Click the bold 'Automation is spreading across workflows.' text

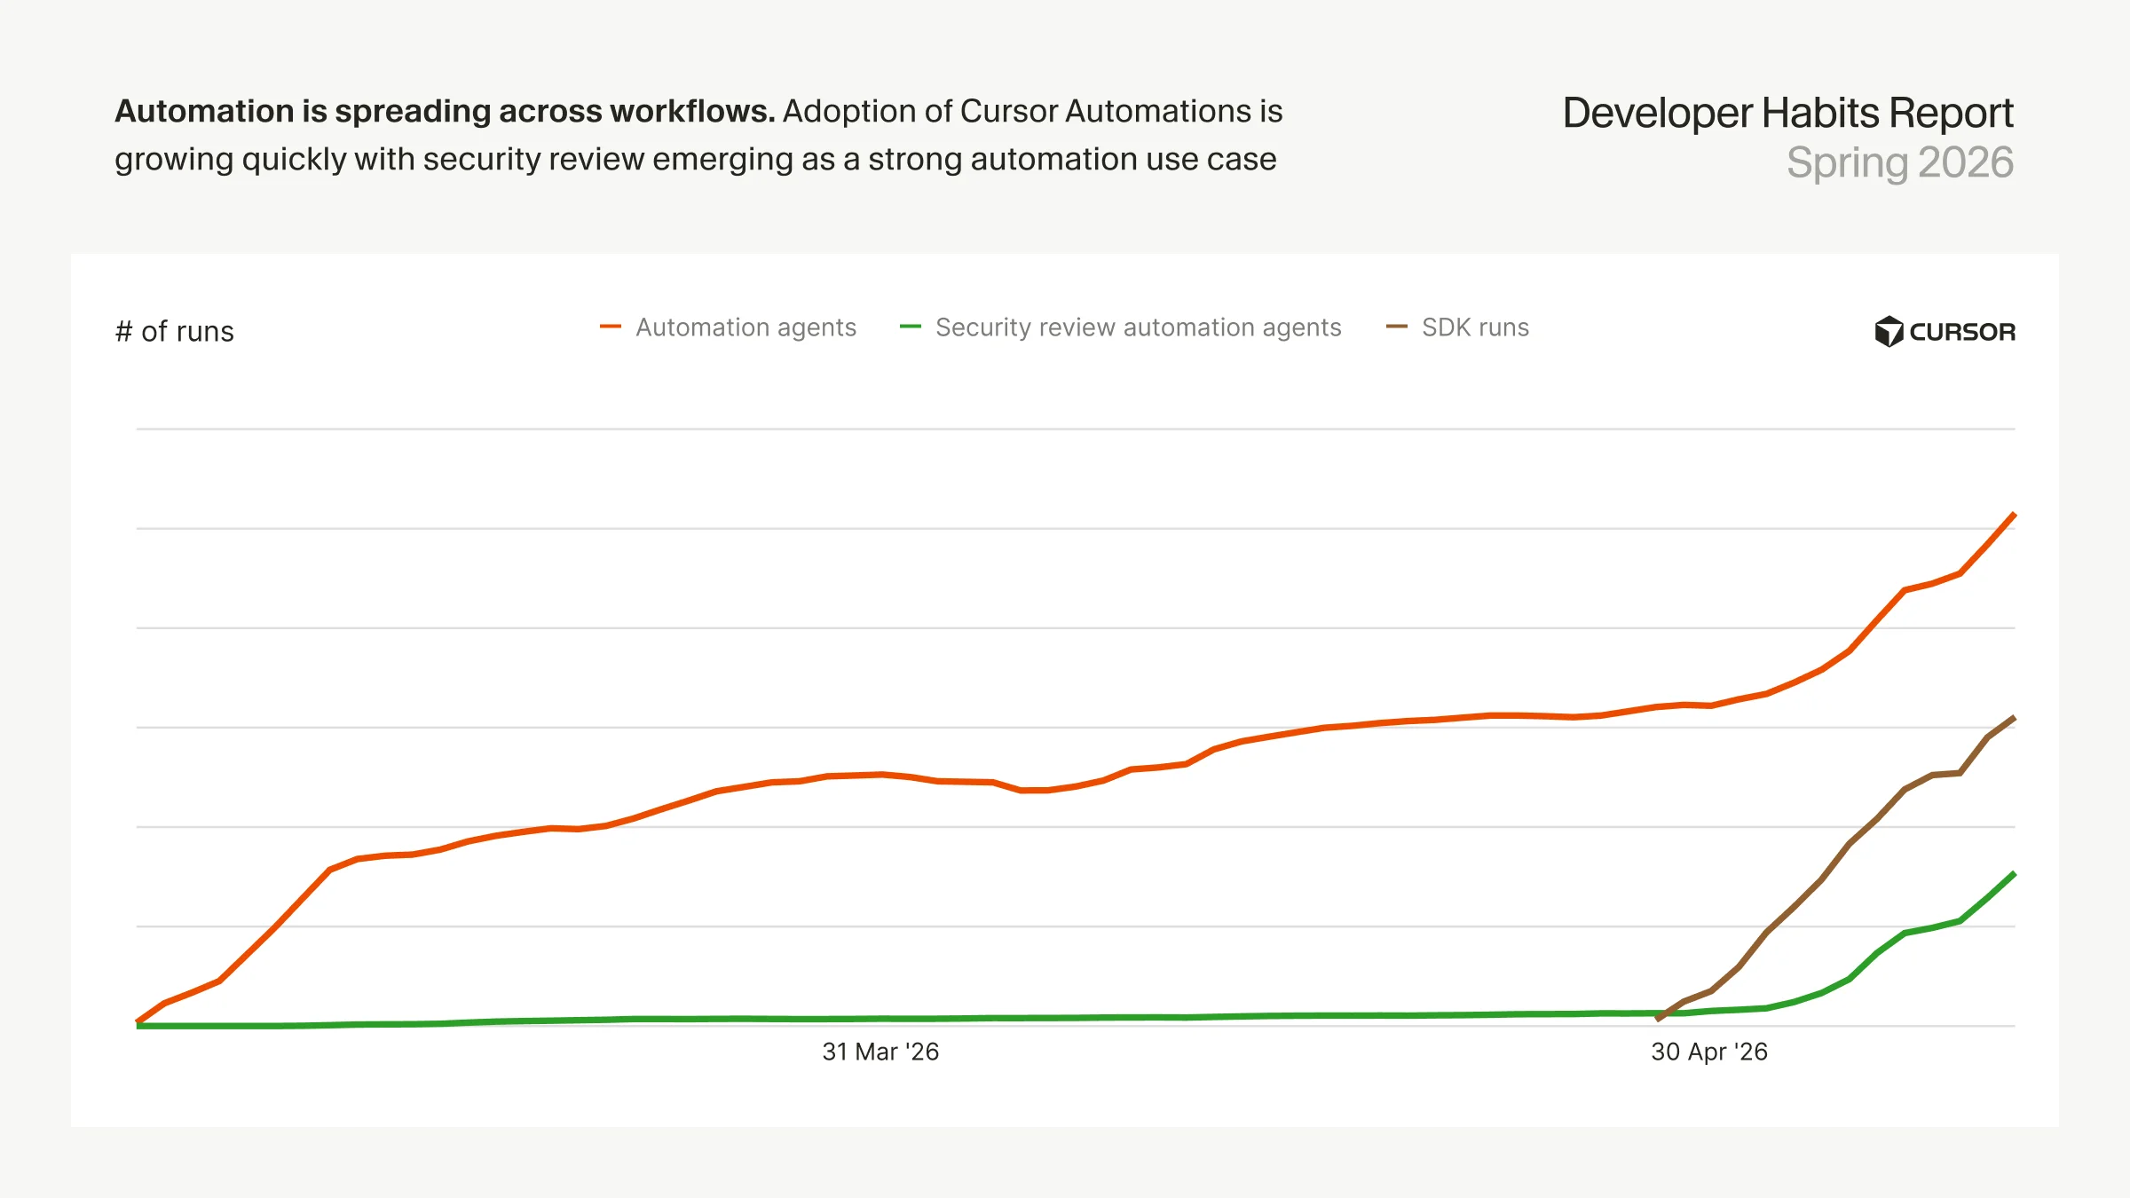446,111
